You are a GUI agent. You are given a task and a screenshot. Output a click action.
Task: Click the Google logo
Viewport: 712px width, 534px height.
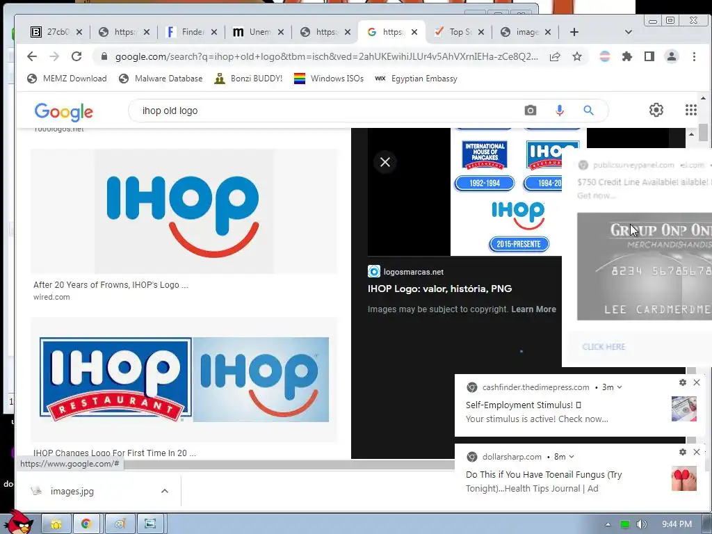(x=63, y=111)
